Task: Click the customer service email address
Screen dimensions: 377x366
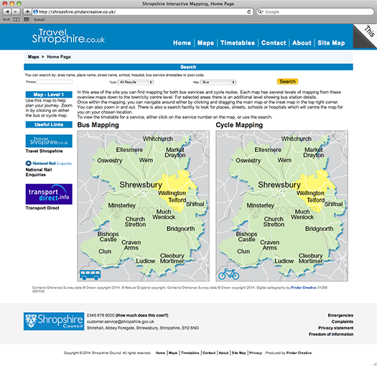Action: pyautogui.click(x=120, y=322)
